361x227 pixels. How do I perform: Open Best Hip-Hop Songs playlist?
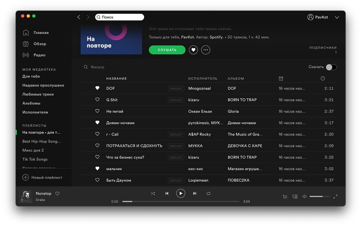pos(41,141)
